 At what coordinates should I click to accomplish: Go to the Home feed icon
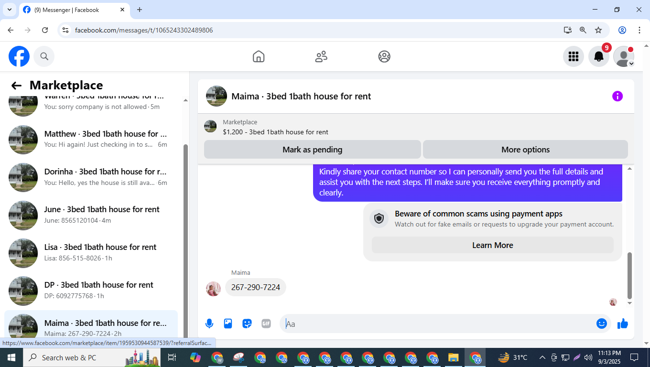259,56
